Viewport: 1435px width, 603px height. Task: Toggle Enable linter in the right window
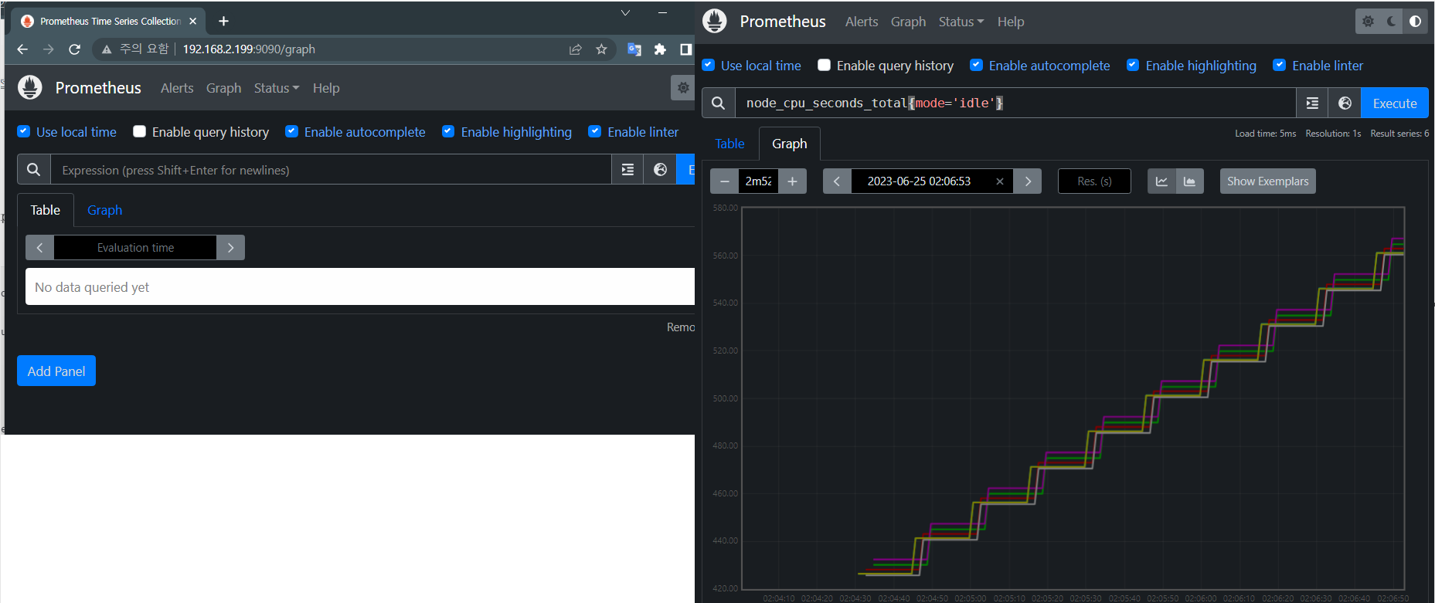pyautogui.click(x=1280, y=65)
